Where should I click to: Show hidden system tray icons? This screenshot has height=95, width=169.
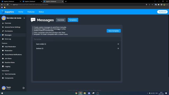click(x=148, y=93)
